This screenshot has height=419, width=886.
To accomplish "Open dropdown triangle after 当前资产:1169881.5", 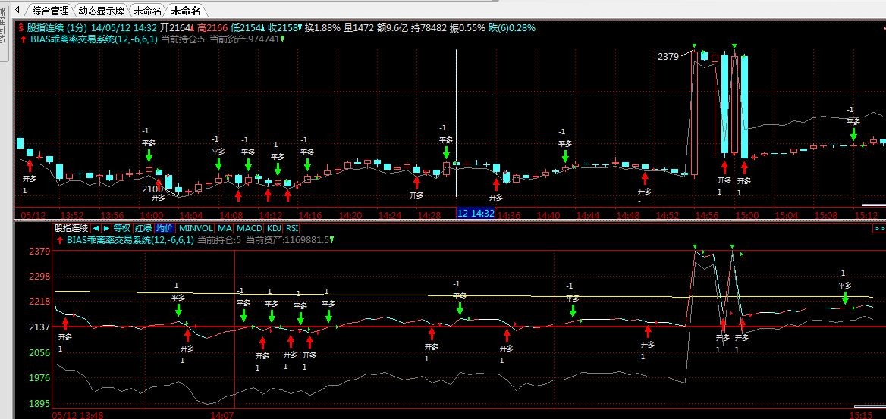I will coord(331,240).
